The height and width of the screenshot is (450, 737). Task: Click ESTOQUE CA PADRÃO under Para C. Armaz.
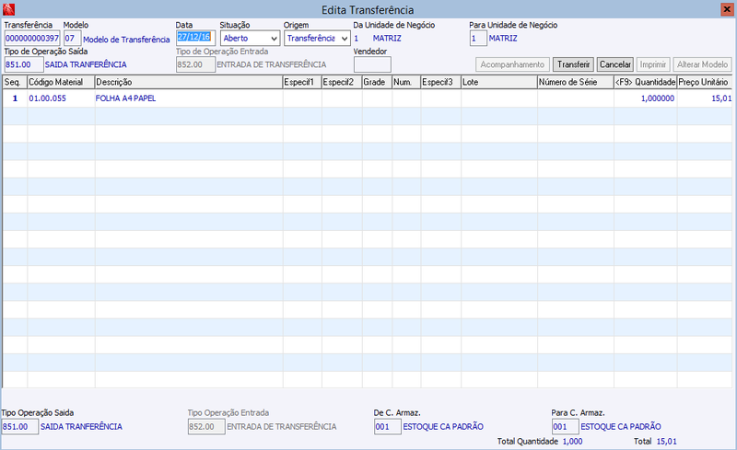pyautogui.click(x=621, y=426)
